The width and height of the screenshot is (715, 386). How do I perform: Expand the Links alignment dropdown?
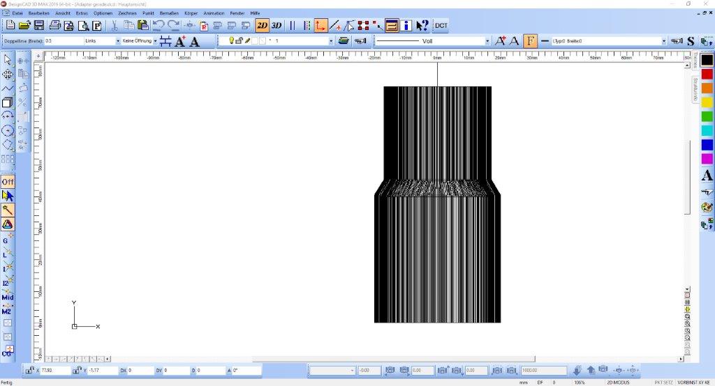click(x=117, y=41)
